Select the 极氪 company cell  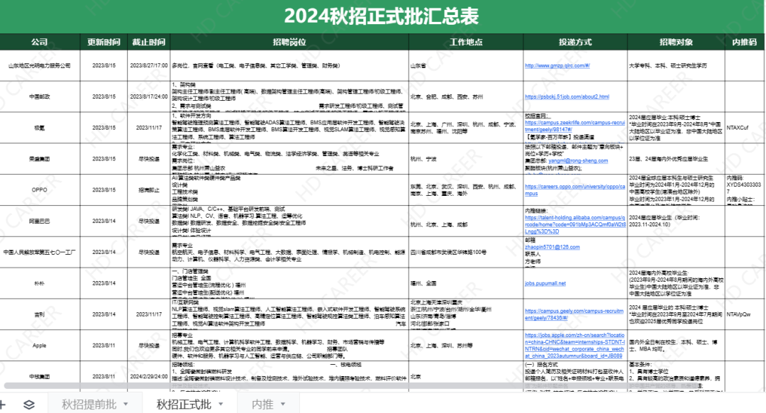pyautogui.click(x=40, y=128)
